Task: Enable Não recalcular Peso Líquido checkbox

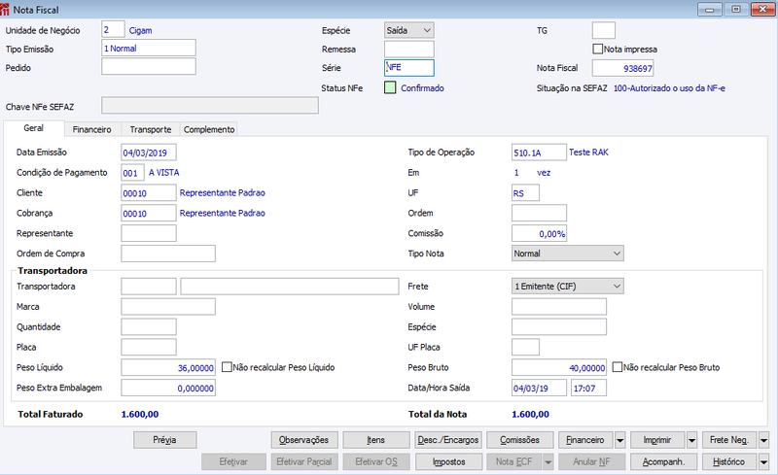Action: tap(227, 367)
